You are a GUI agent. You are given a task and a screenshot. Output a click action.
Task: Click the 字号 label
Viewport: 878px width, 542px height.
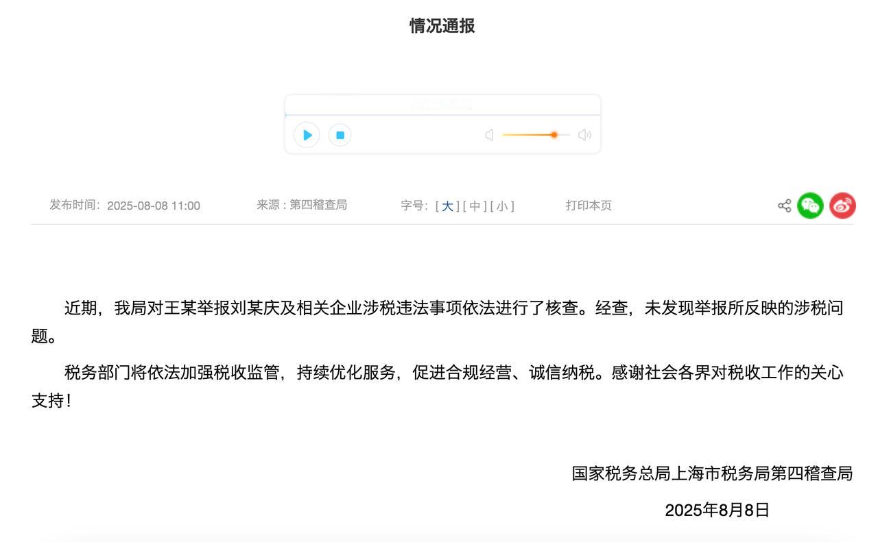click(x=414, y=206)
